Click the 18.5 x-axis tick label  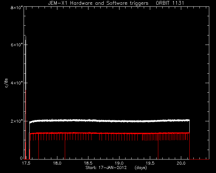pos(88,163)
